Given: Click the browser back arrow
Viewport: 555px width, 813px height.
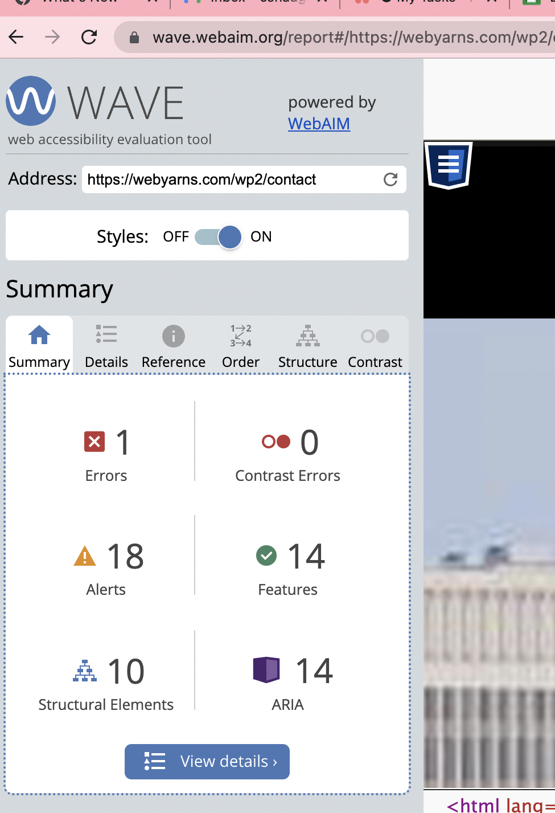Looking at the screenshot, I should (17, 38).
